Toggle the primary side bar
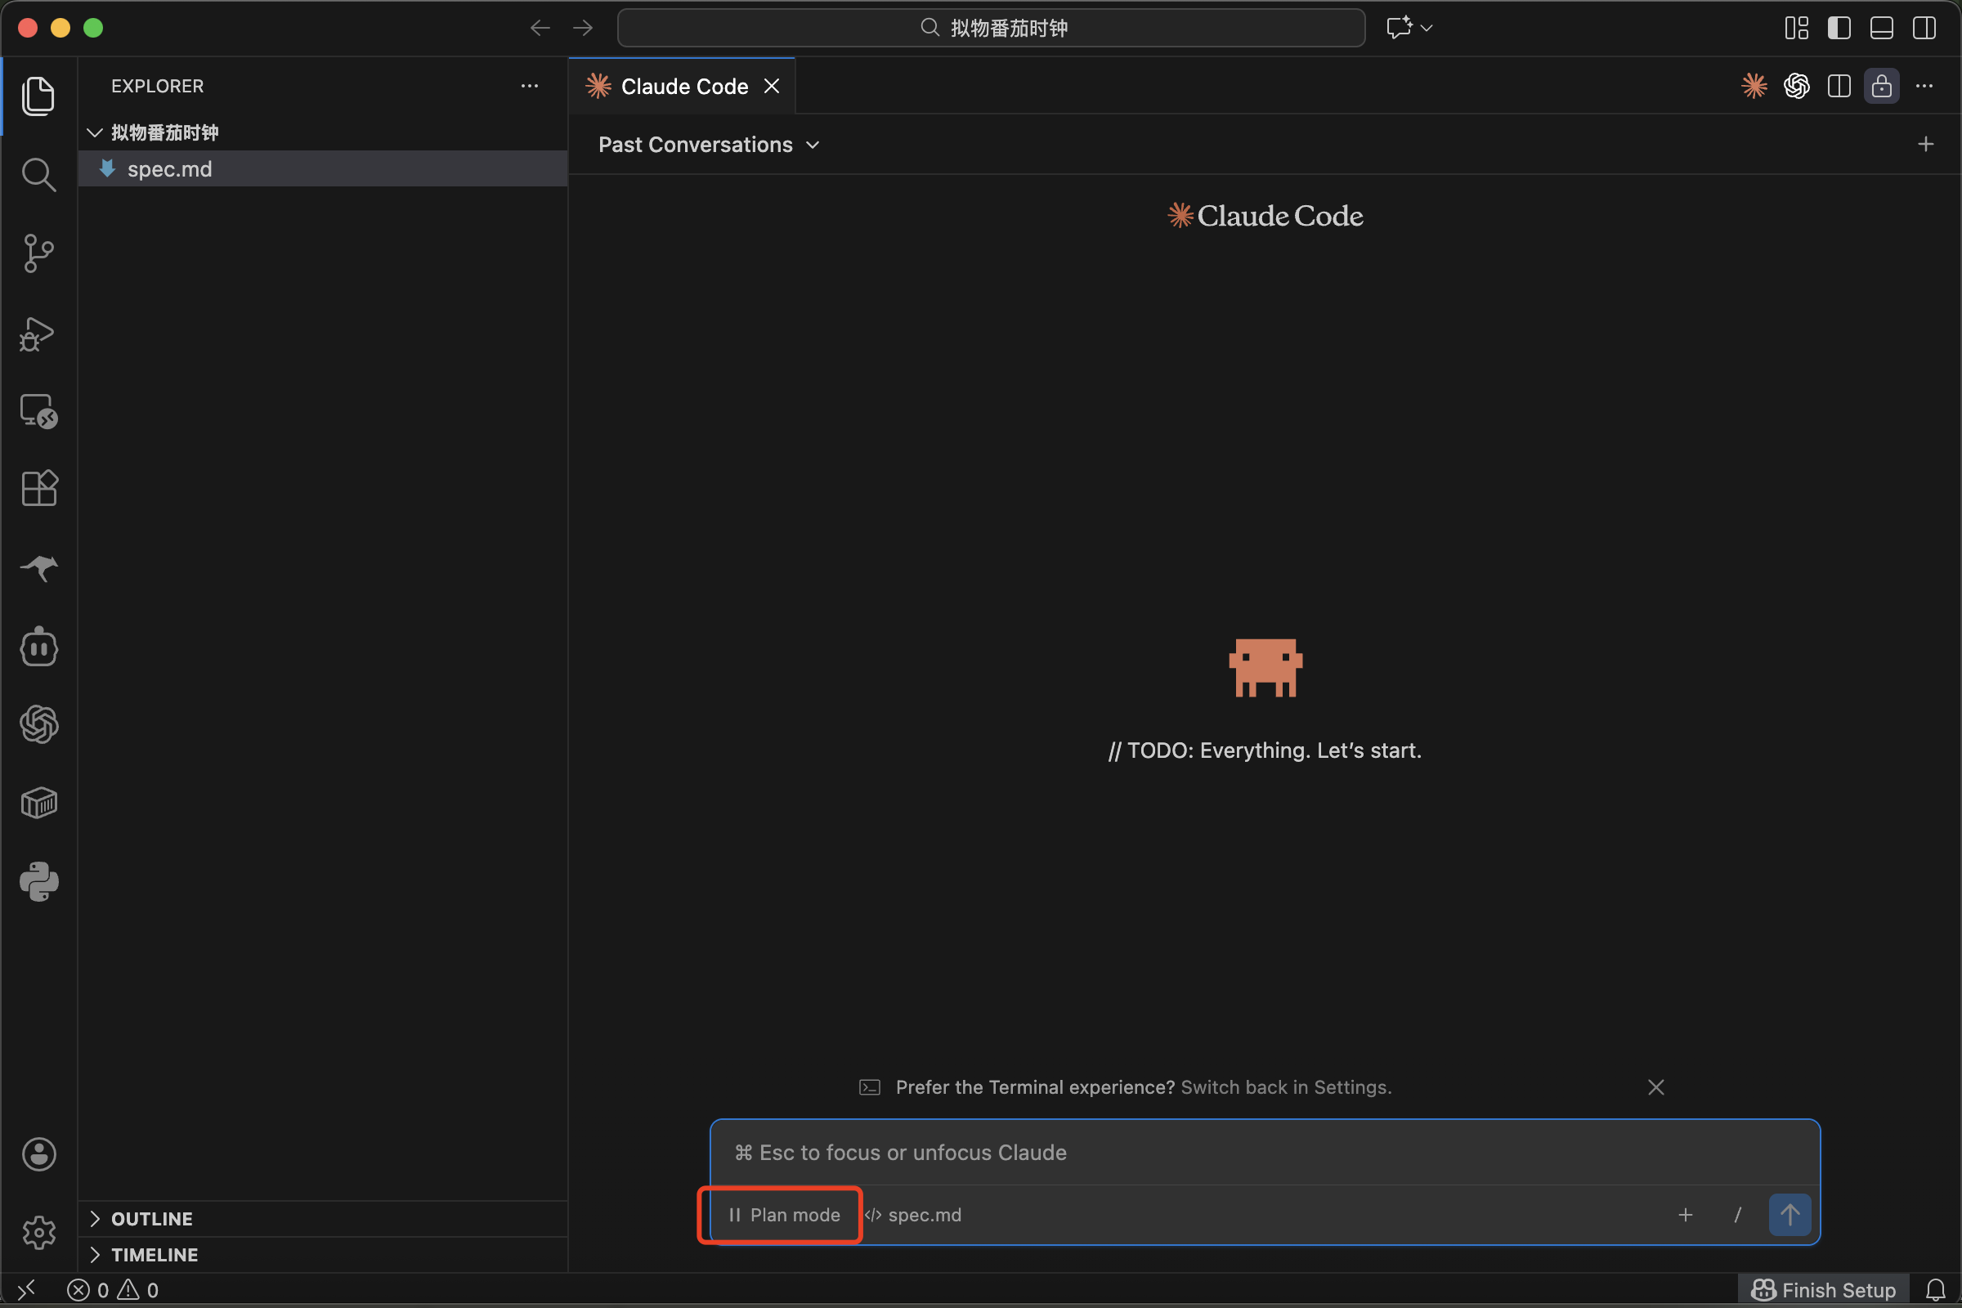Image resolution: width=1962 pixels, height=1308 pixels. pos(1839,28)
